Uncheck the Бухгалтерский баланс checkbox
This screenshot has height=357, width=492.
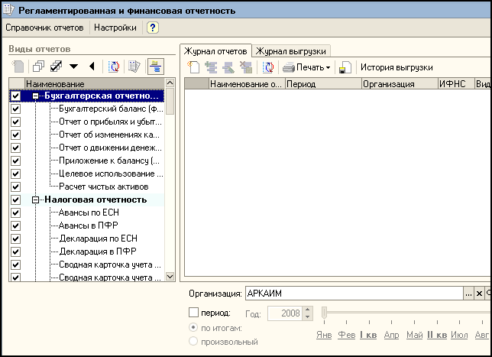(16, 109)
